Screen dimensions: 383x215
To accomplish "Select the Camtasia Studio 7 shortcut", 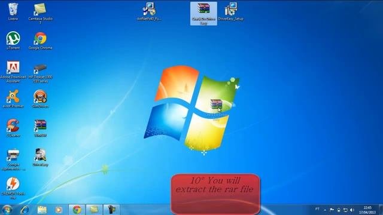I will 40,13.
